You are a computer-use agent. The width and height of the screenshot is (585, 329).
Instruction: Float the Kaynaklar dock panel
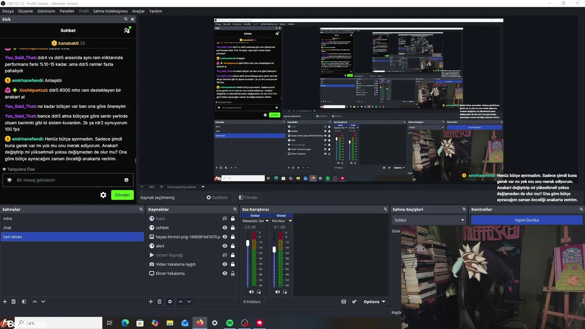(x=234, y=209)
